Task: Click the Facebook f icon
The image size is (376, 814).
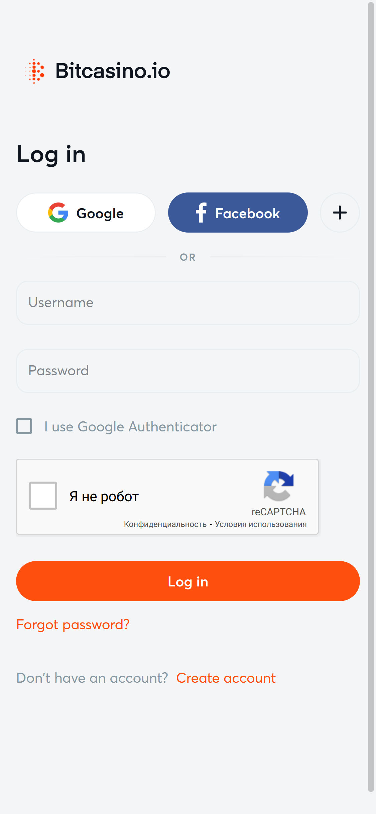Action: pos(201,213)
